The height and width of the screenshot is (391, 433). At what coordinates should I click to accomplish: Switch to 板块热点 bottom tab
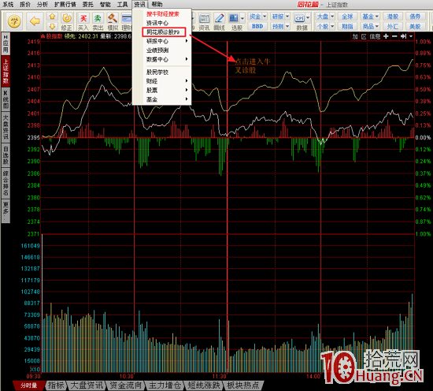click(x=242, y=385)
